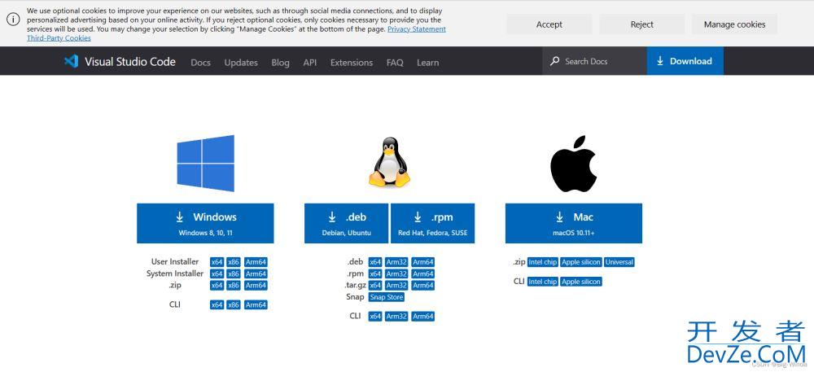This screenshot has height=372, width=814.
Task: Open the Docs menu item
Action: point(200,63)
